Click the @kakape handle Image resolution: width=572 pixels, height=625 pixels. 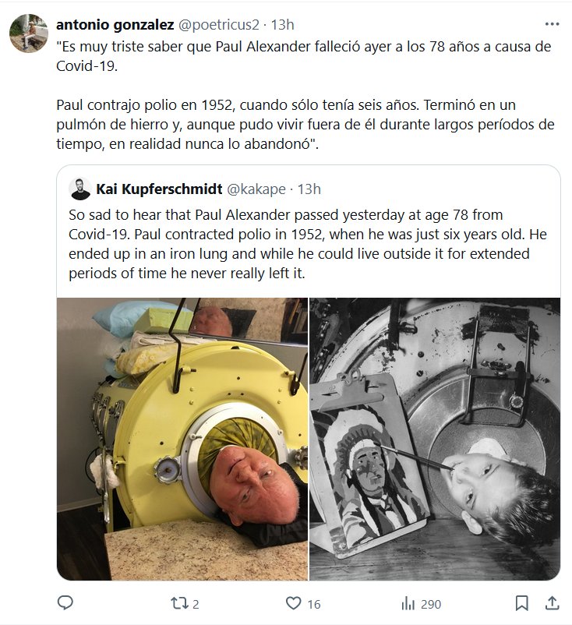[256, 189]
